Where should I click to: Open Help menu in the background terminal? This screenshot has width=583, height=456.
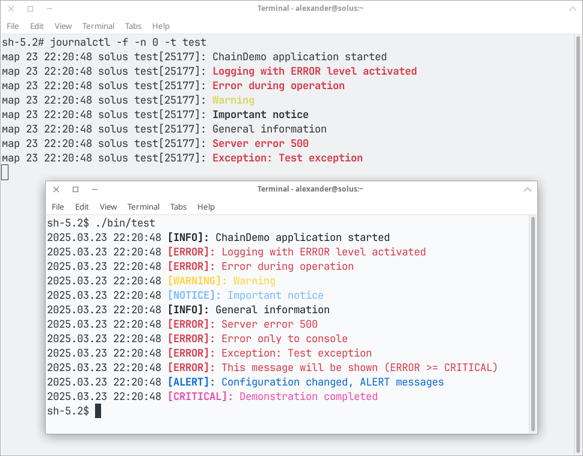[x=161, y=26]
